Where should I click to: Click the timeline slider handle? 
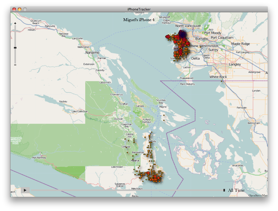coord(224,190)
